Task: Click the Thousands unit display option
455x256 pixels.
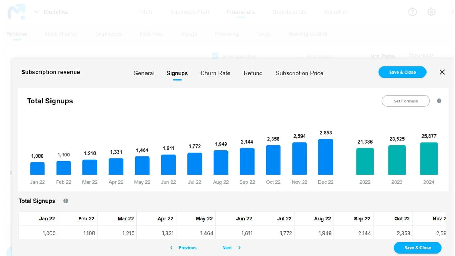Action: click(x=421, y=55)
